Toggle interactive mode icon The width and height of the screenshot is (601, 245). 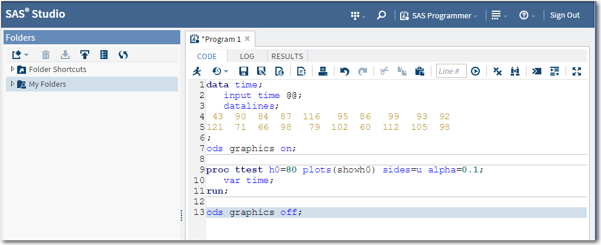[x=537, y=71]
